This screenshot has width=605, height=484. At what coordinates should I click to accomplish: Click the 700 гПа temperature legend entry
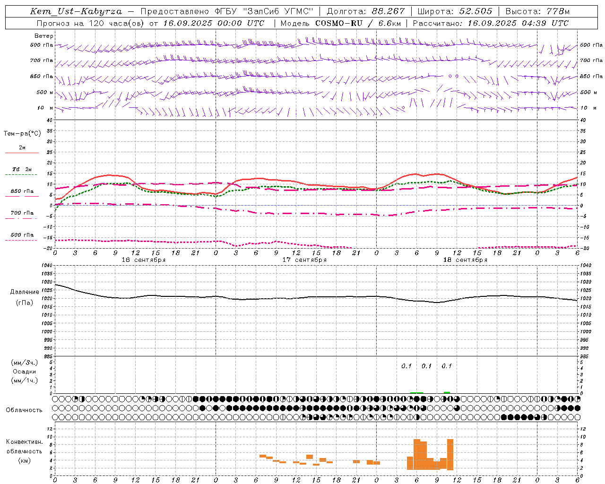point(22,213)
